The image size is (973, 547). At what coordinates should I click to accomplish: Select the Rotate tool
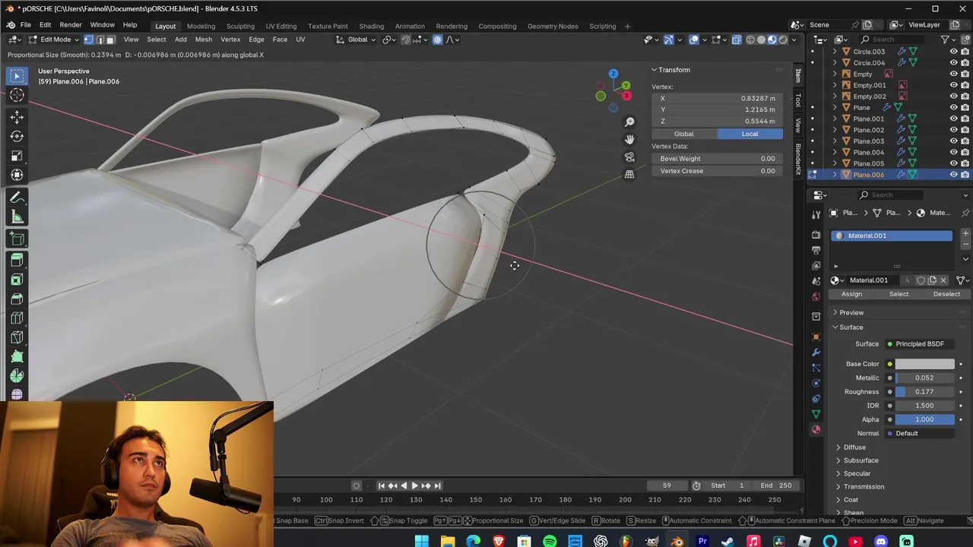(x=17, y=136)
